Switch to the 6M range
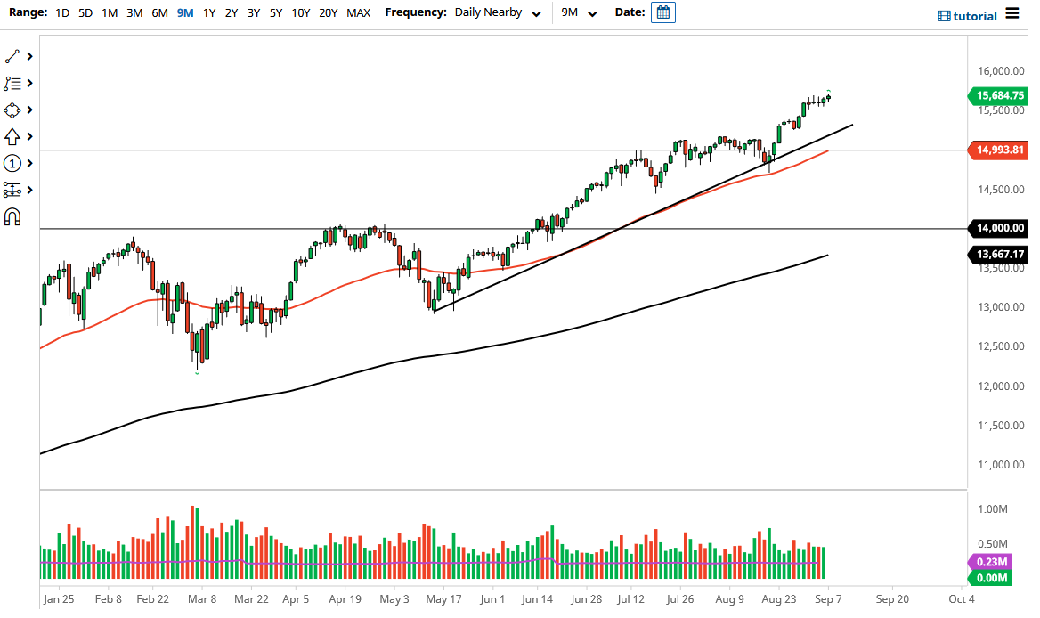Screen dimensions: 1040x618 [158, 12]
